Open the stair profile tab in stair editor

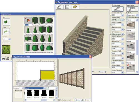coord(59,7)
